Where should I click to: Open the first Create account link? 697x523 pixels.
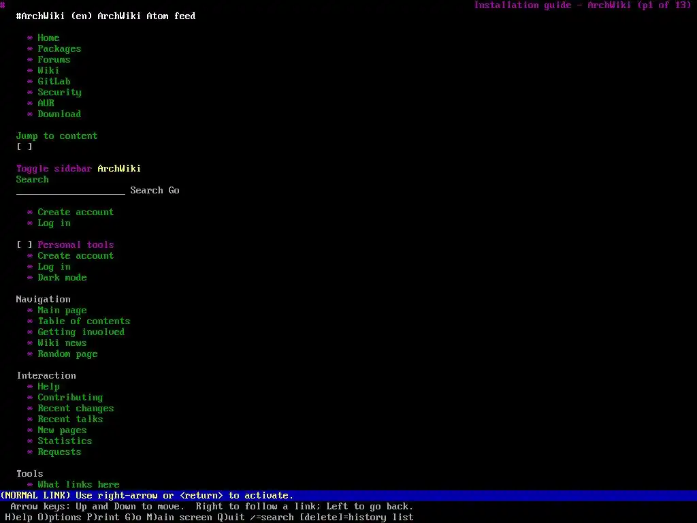click(x=76, y=212)
